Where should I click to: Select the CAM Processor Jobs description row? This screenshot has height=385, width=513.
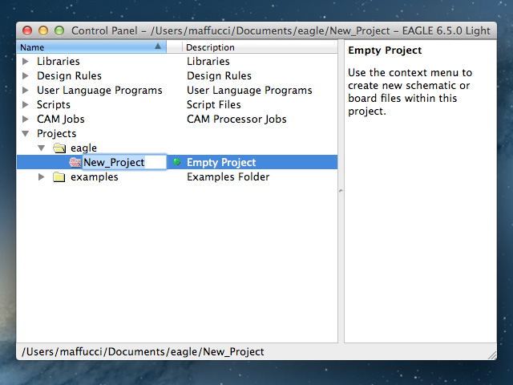click(x=236, y=120)
